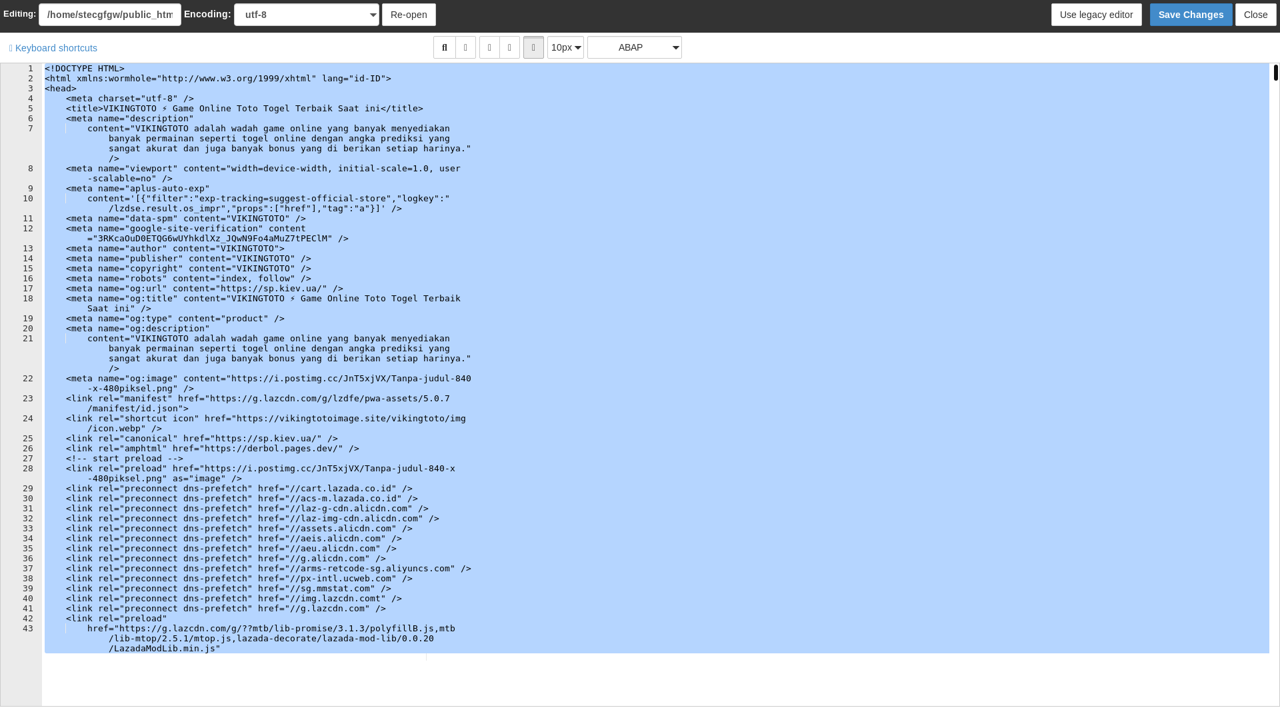This screenshot has width=1280, height=720.
Task: Click the '<meta charset="utf-8" />' line
Action: pos(130,99)
